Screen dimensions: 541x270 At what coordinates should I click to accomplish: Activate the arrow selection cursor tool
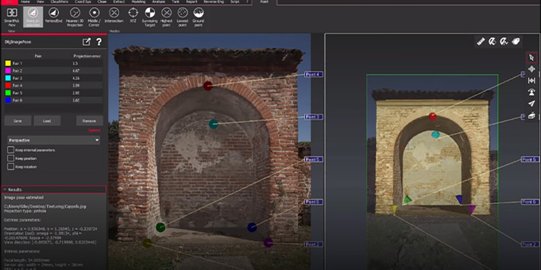[531, 57]
